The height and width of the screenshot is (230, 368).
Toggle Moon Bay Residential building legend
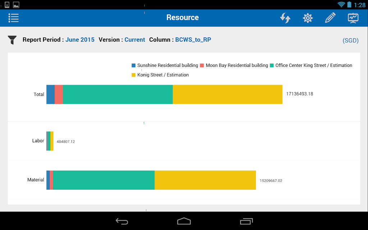coord(234,65)
